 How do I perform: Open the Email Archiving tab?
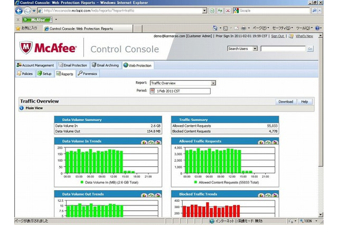click(106, 65)
